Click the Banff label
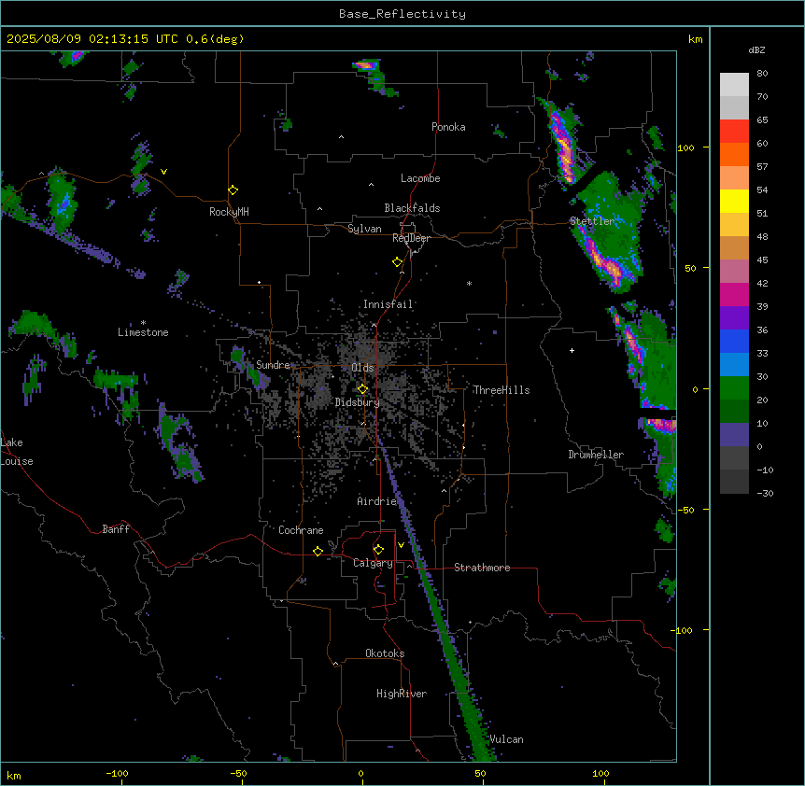The height and width of the screenshot is (786, 805). coord(116,529)
